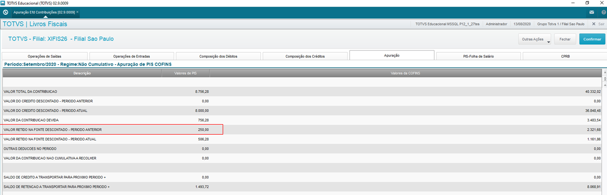The height and width of the screenshot is (195, 607).
Task: Click the Valores de PIS column header
Action: click(x=186, y=73)
